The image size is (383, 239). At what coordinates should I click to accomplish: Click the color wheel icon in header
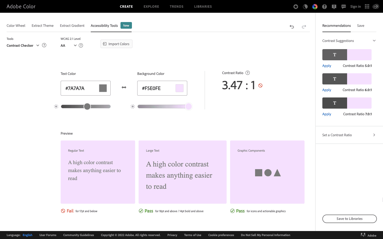(315, 7)
